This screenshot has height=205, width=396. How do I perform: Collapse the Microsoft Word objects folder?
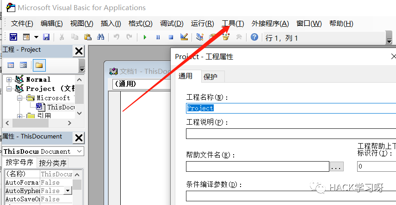[x=19, y=98]
